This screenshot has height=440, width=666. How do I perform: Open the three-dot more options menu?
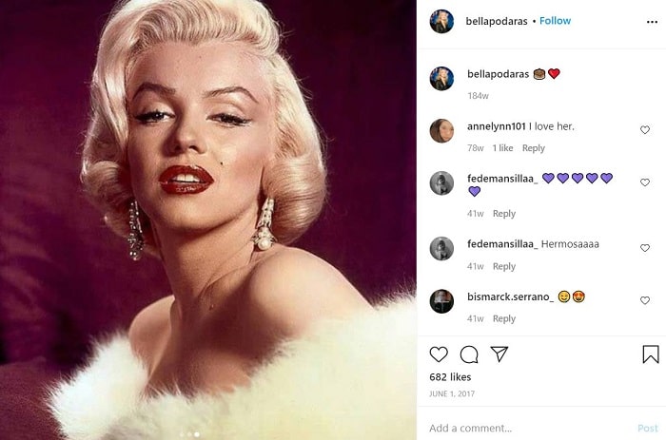(652, 22)
